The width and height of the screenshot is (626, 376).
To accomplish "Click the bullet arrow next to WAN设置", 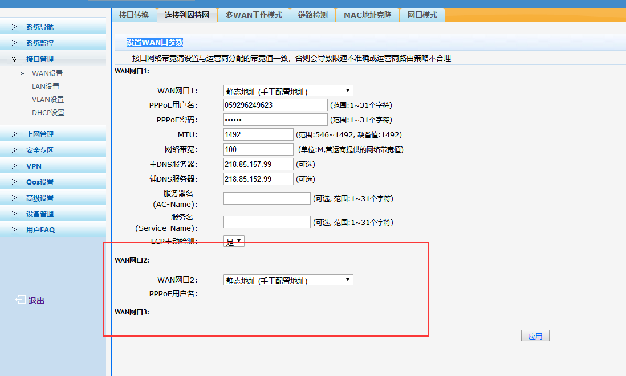I will point(22,73).
